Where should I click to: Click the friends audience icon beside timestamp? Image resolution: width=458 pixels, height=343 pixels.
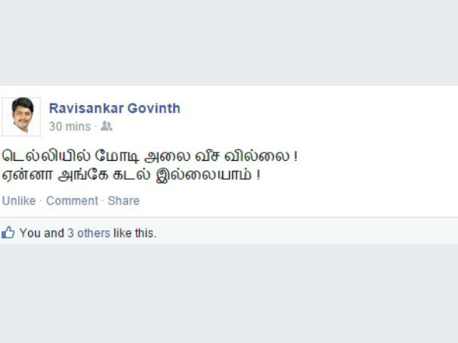[106, 126]
